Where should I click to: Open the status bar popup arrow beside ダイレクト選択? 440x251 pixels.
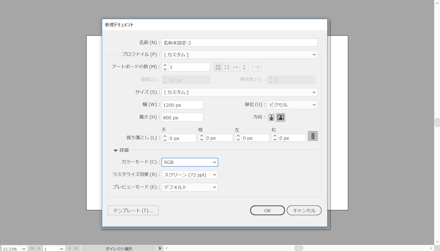160,248
